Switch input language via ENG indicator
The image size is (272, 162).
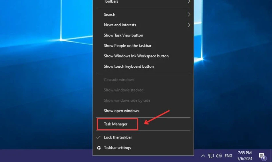(x=228, y=156)
